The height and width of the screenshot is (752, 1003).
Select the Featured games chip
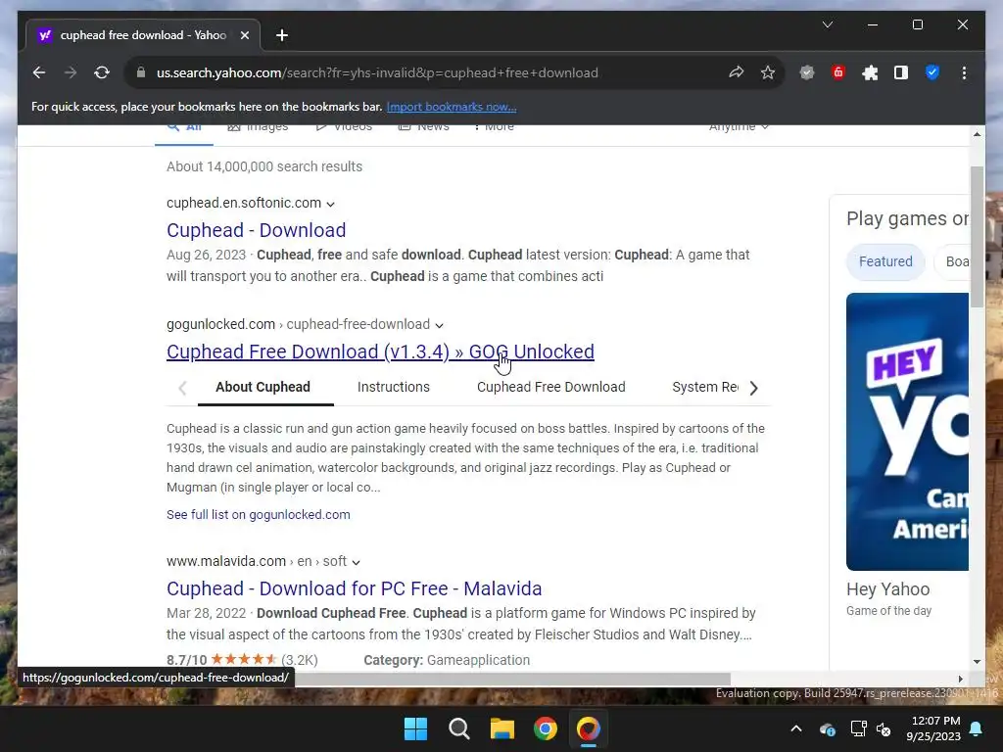tap(885, 261)
